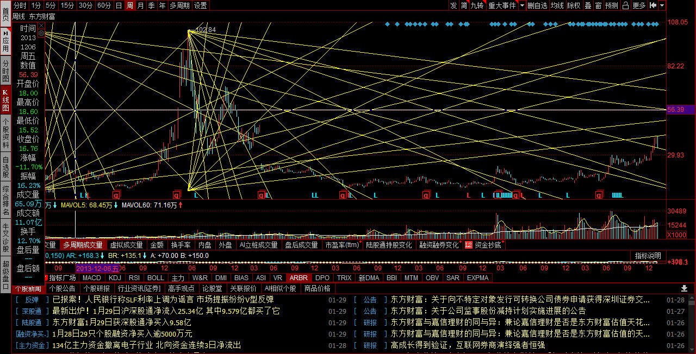The width and height of the screenshot is (696, 354).
Task: Click the 简 toolbar icon
Action: point(464,5)
